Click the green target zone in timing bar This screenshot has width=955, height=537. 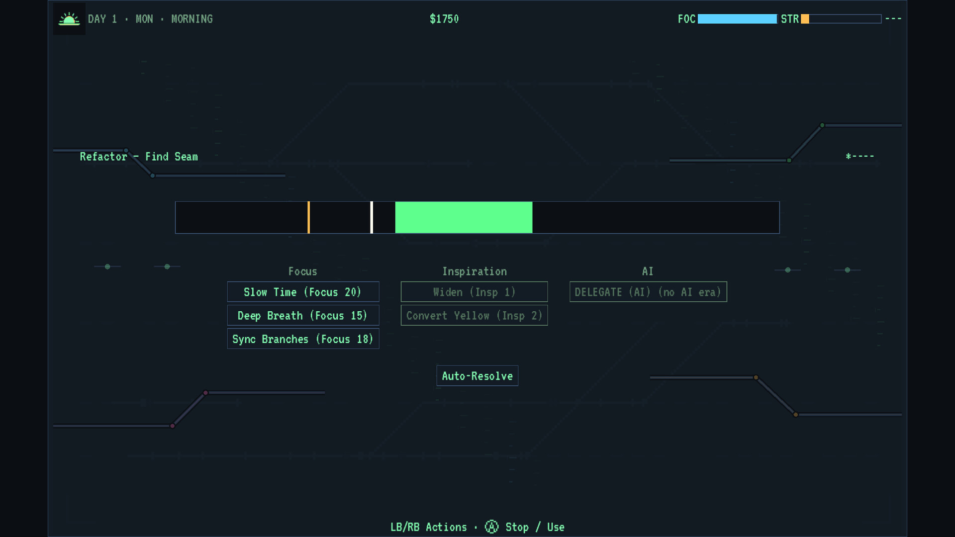tap(464, 217)
